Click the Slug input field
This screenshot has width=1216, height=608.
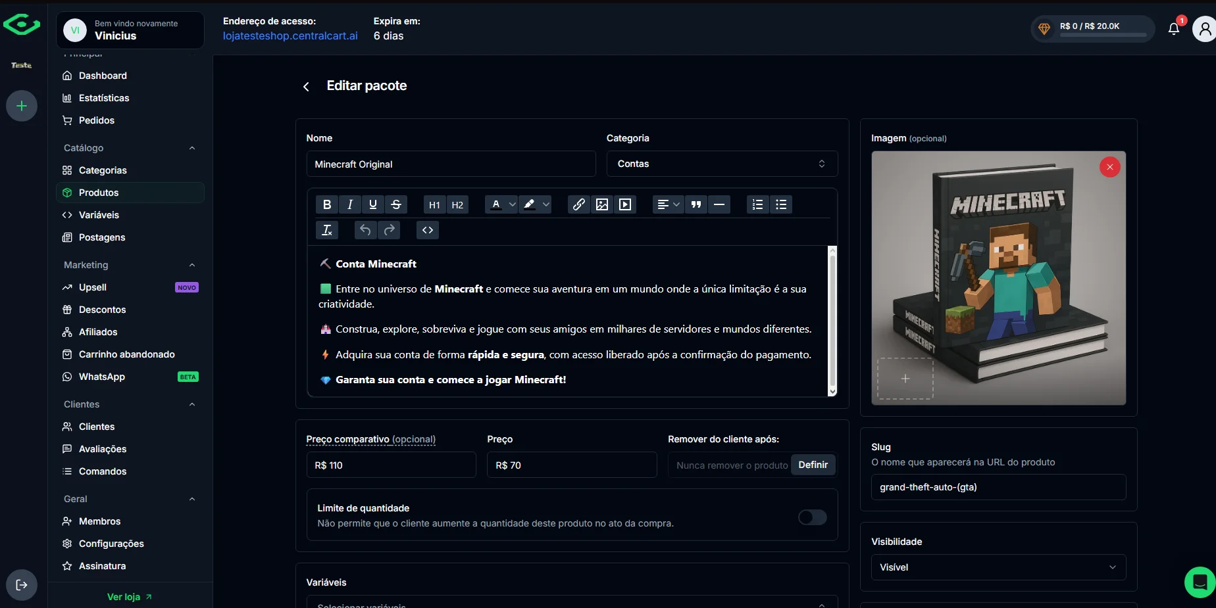point(998,487)
